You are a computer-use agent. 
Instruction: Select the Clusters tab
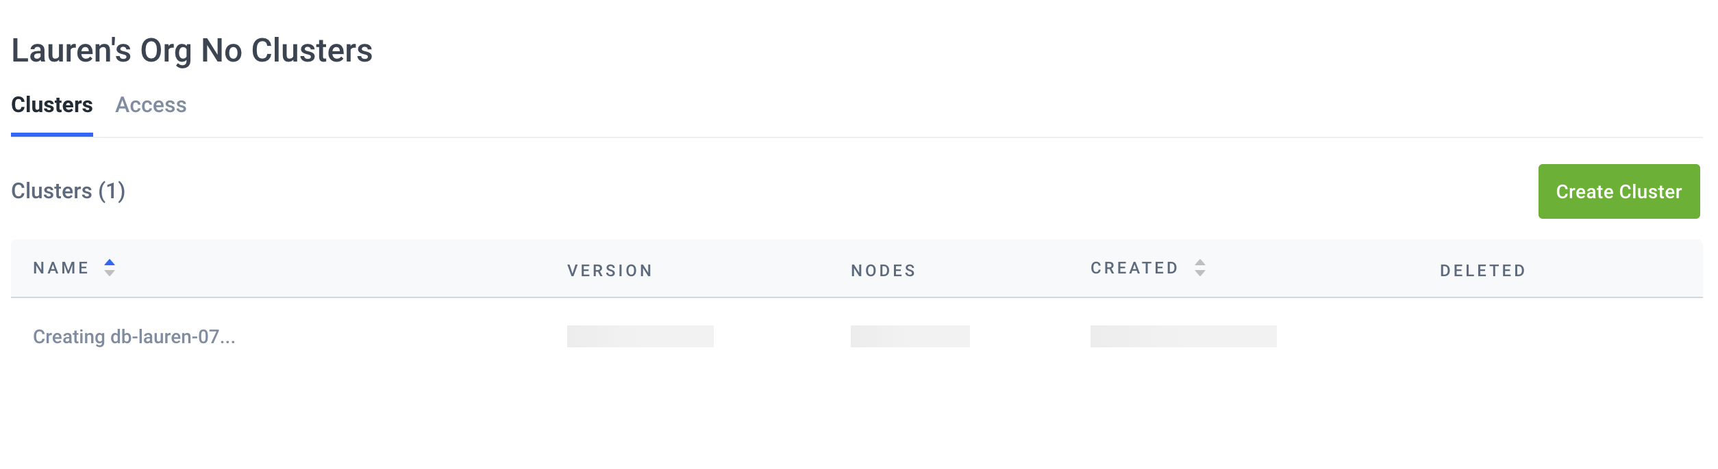[52, 105]
